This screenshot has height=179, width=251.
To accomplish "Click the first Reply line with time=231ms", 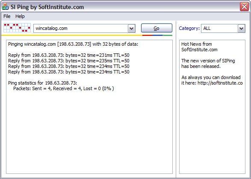I will 69,55.
